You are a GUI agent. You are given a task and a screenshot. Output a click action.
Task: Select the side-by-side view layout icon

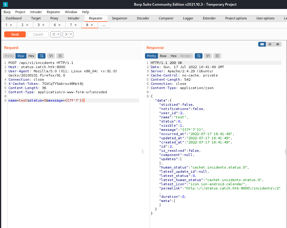click(262, 44)
